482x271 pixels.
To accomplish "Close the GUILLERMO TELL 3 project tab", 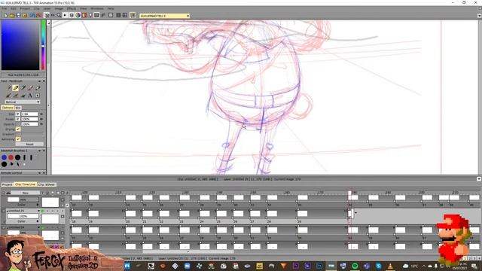I will 188,16.
